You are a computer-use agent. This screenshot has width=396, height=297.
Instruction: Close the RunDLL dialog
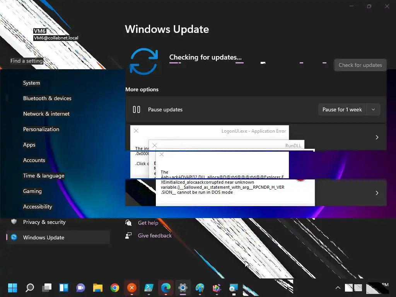click(x=155, y=145)
